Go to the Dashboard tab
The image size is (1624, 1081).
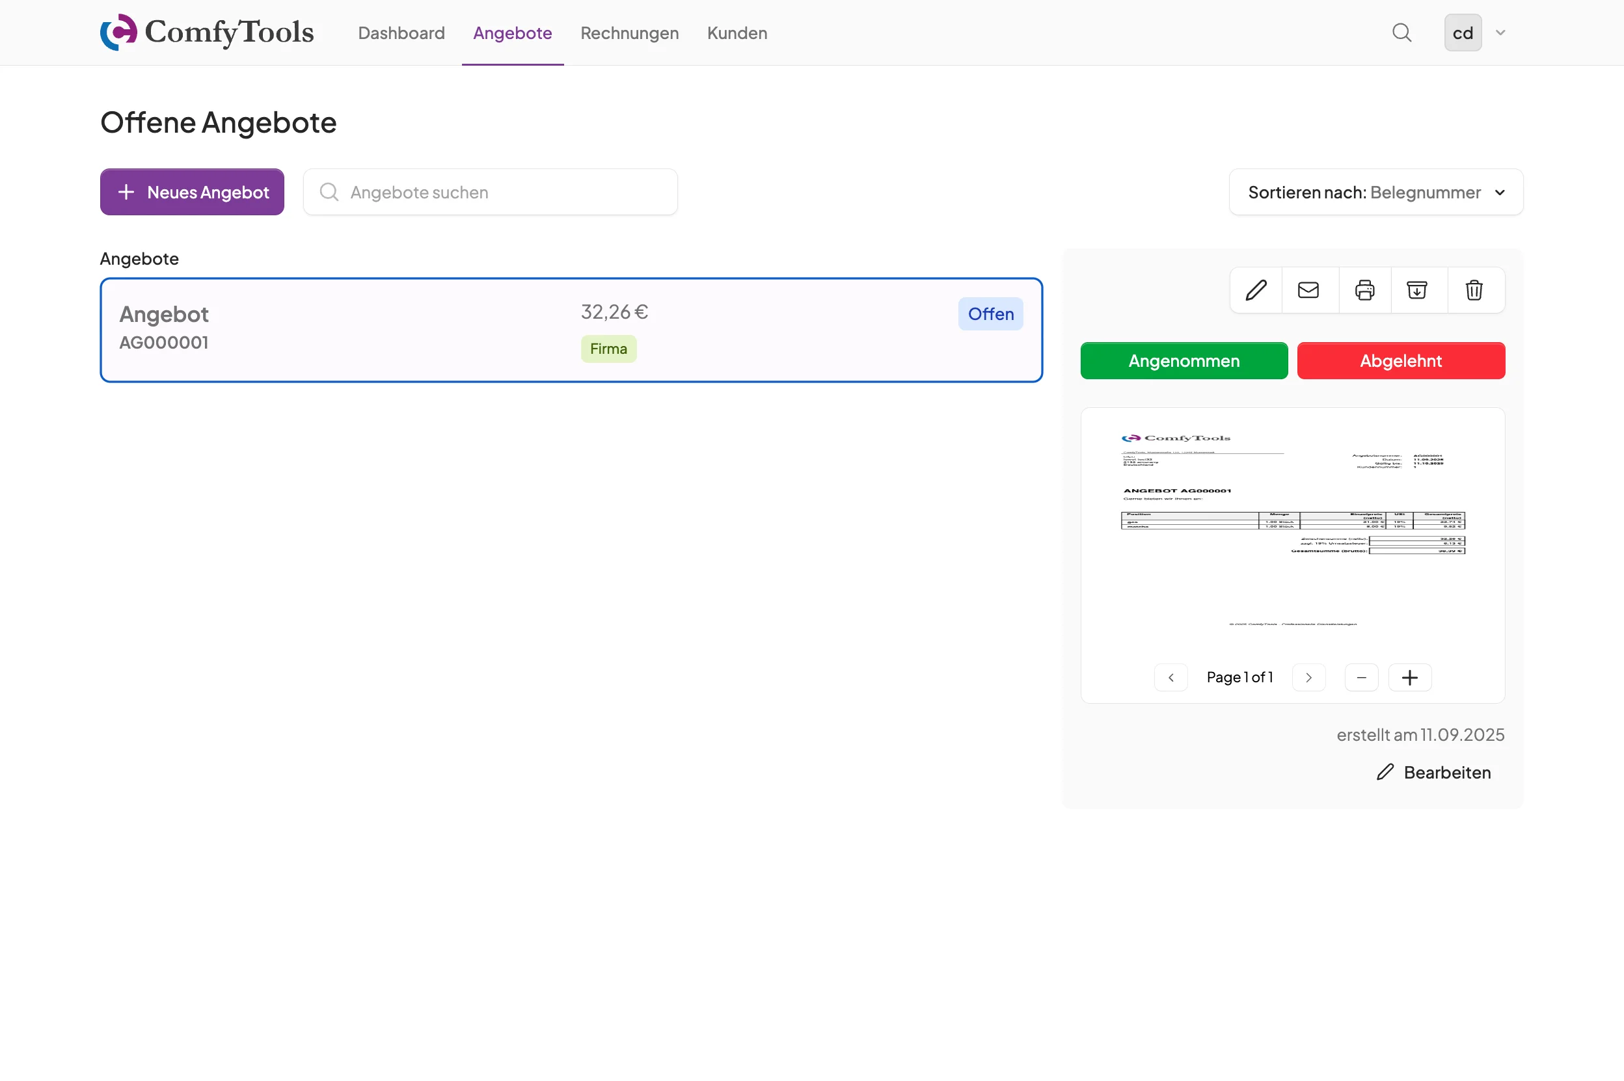click(401, 33)
